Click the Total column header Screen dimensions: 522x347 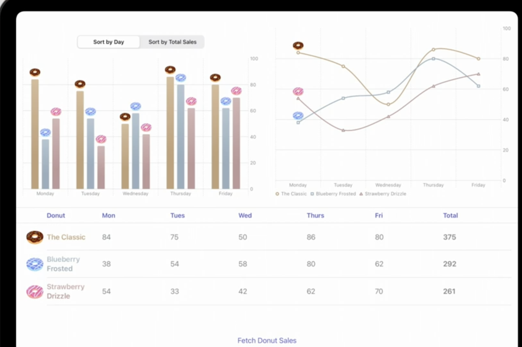click(450, 215)
